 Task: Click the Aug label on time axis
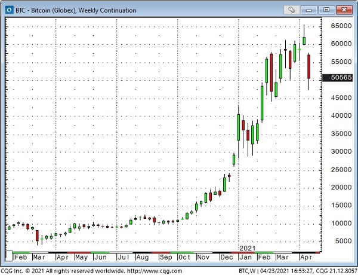tap(142, 258)
